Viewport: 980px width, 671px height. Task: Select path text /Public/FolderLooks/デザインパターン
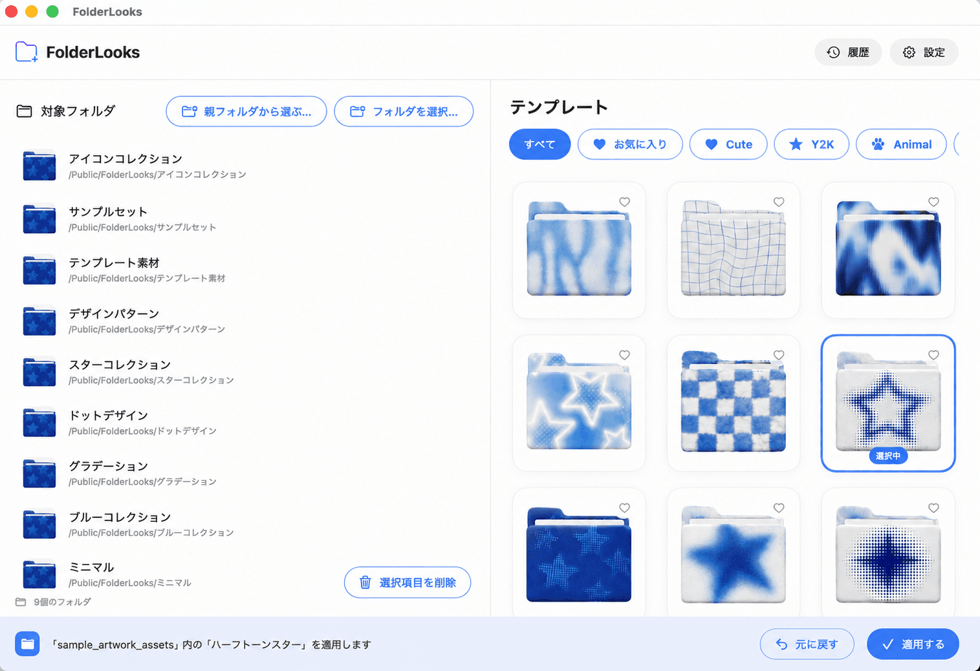147,330
